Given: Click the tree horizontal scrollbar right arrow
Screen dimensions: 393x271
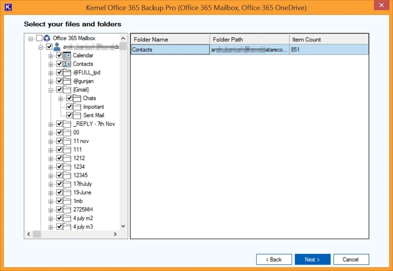Looking at the screenshot, I should click(115, 234).
